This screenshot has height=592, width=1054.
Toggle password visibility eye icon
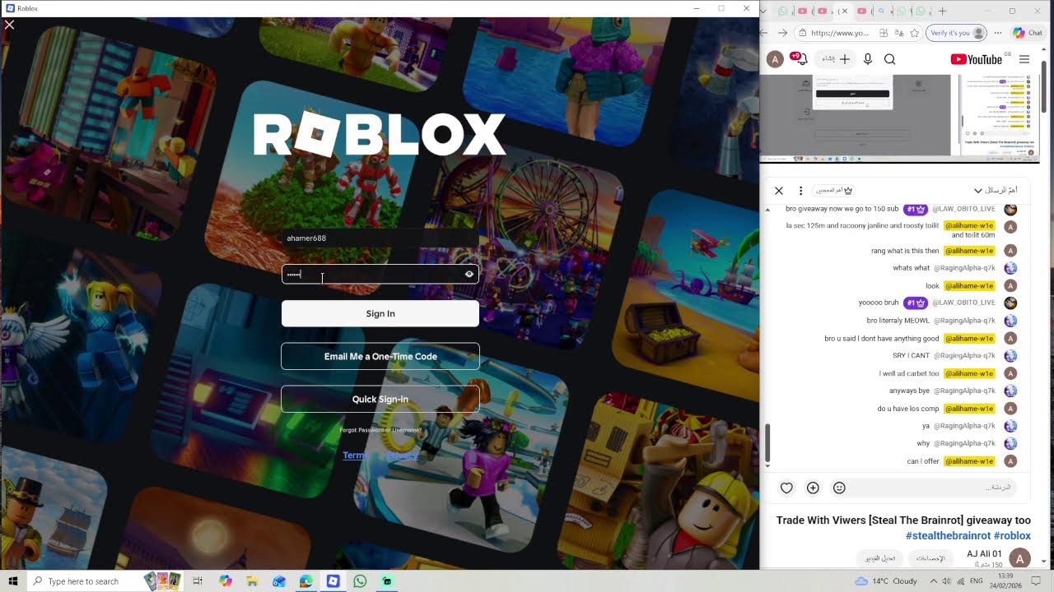(x=469, y=275)
